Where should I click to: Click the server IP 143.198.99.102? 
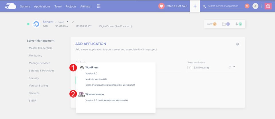coord(84,26)
